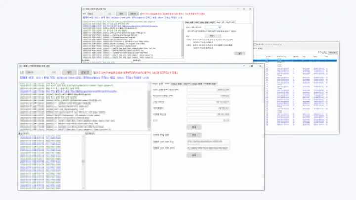Click the blue link text under the front toolbar
356x200 pixels.
click(x=84, y=78)
